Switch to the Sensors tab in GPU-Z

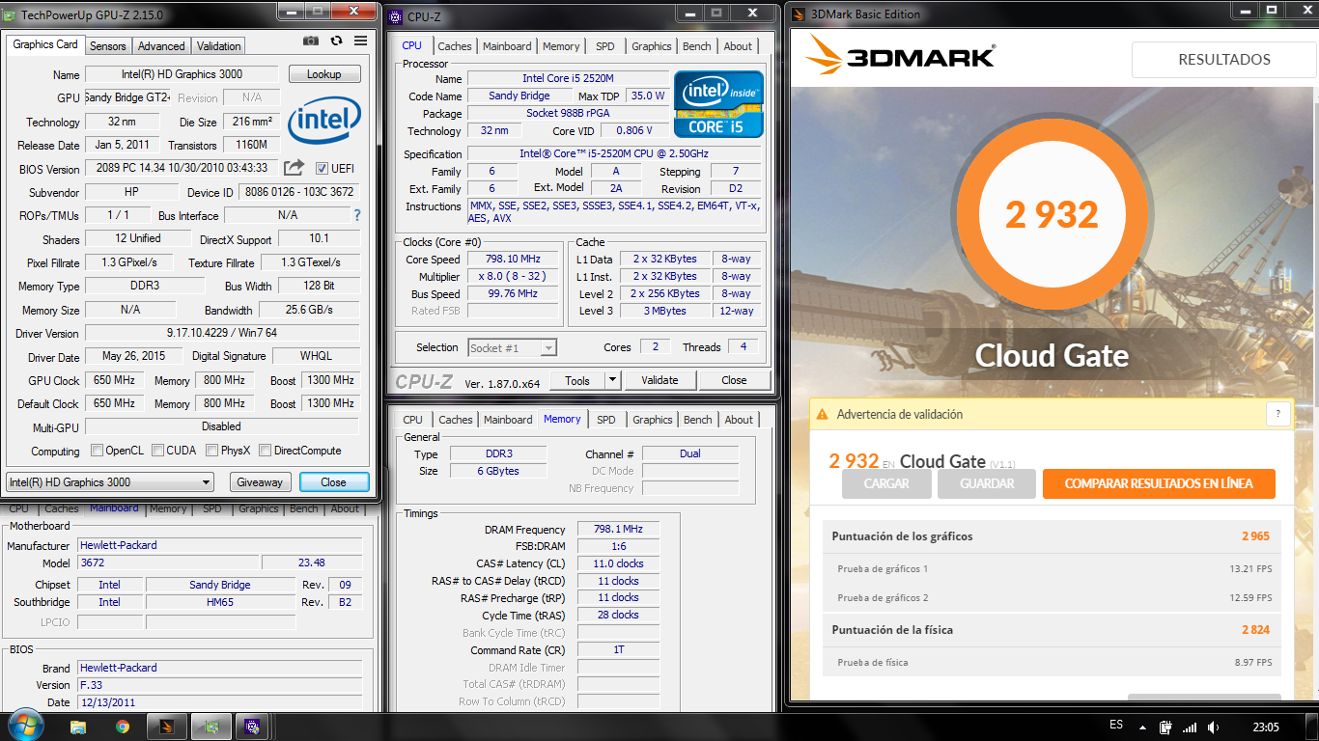click(x=108, y=45)
